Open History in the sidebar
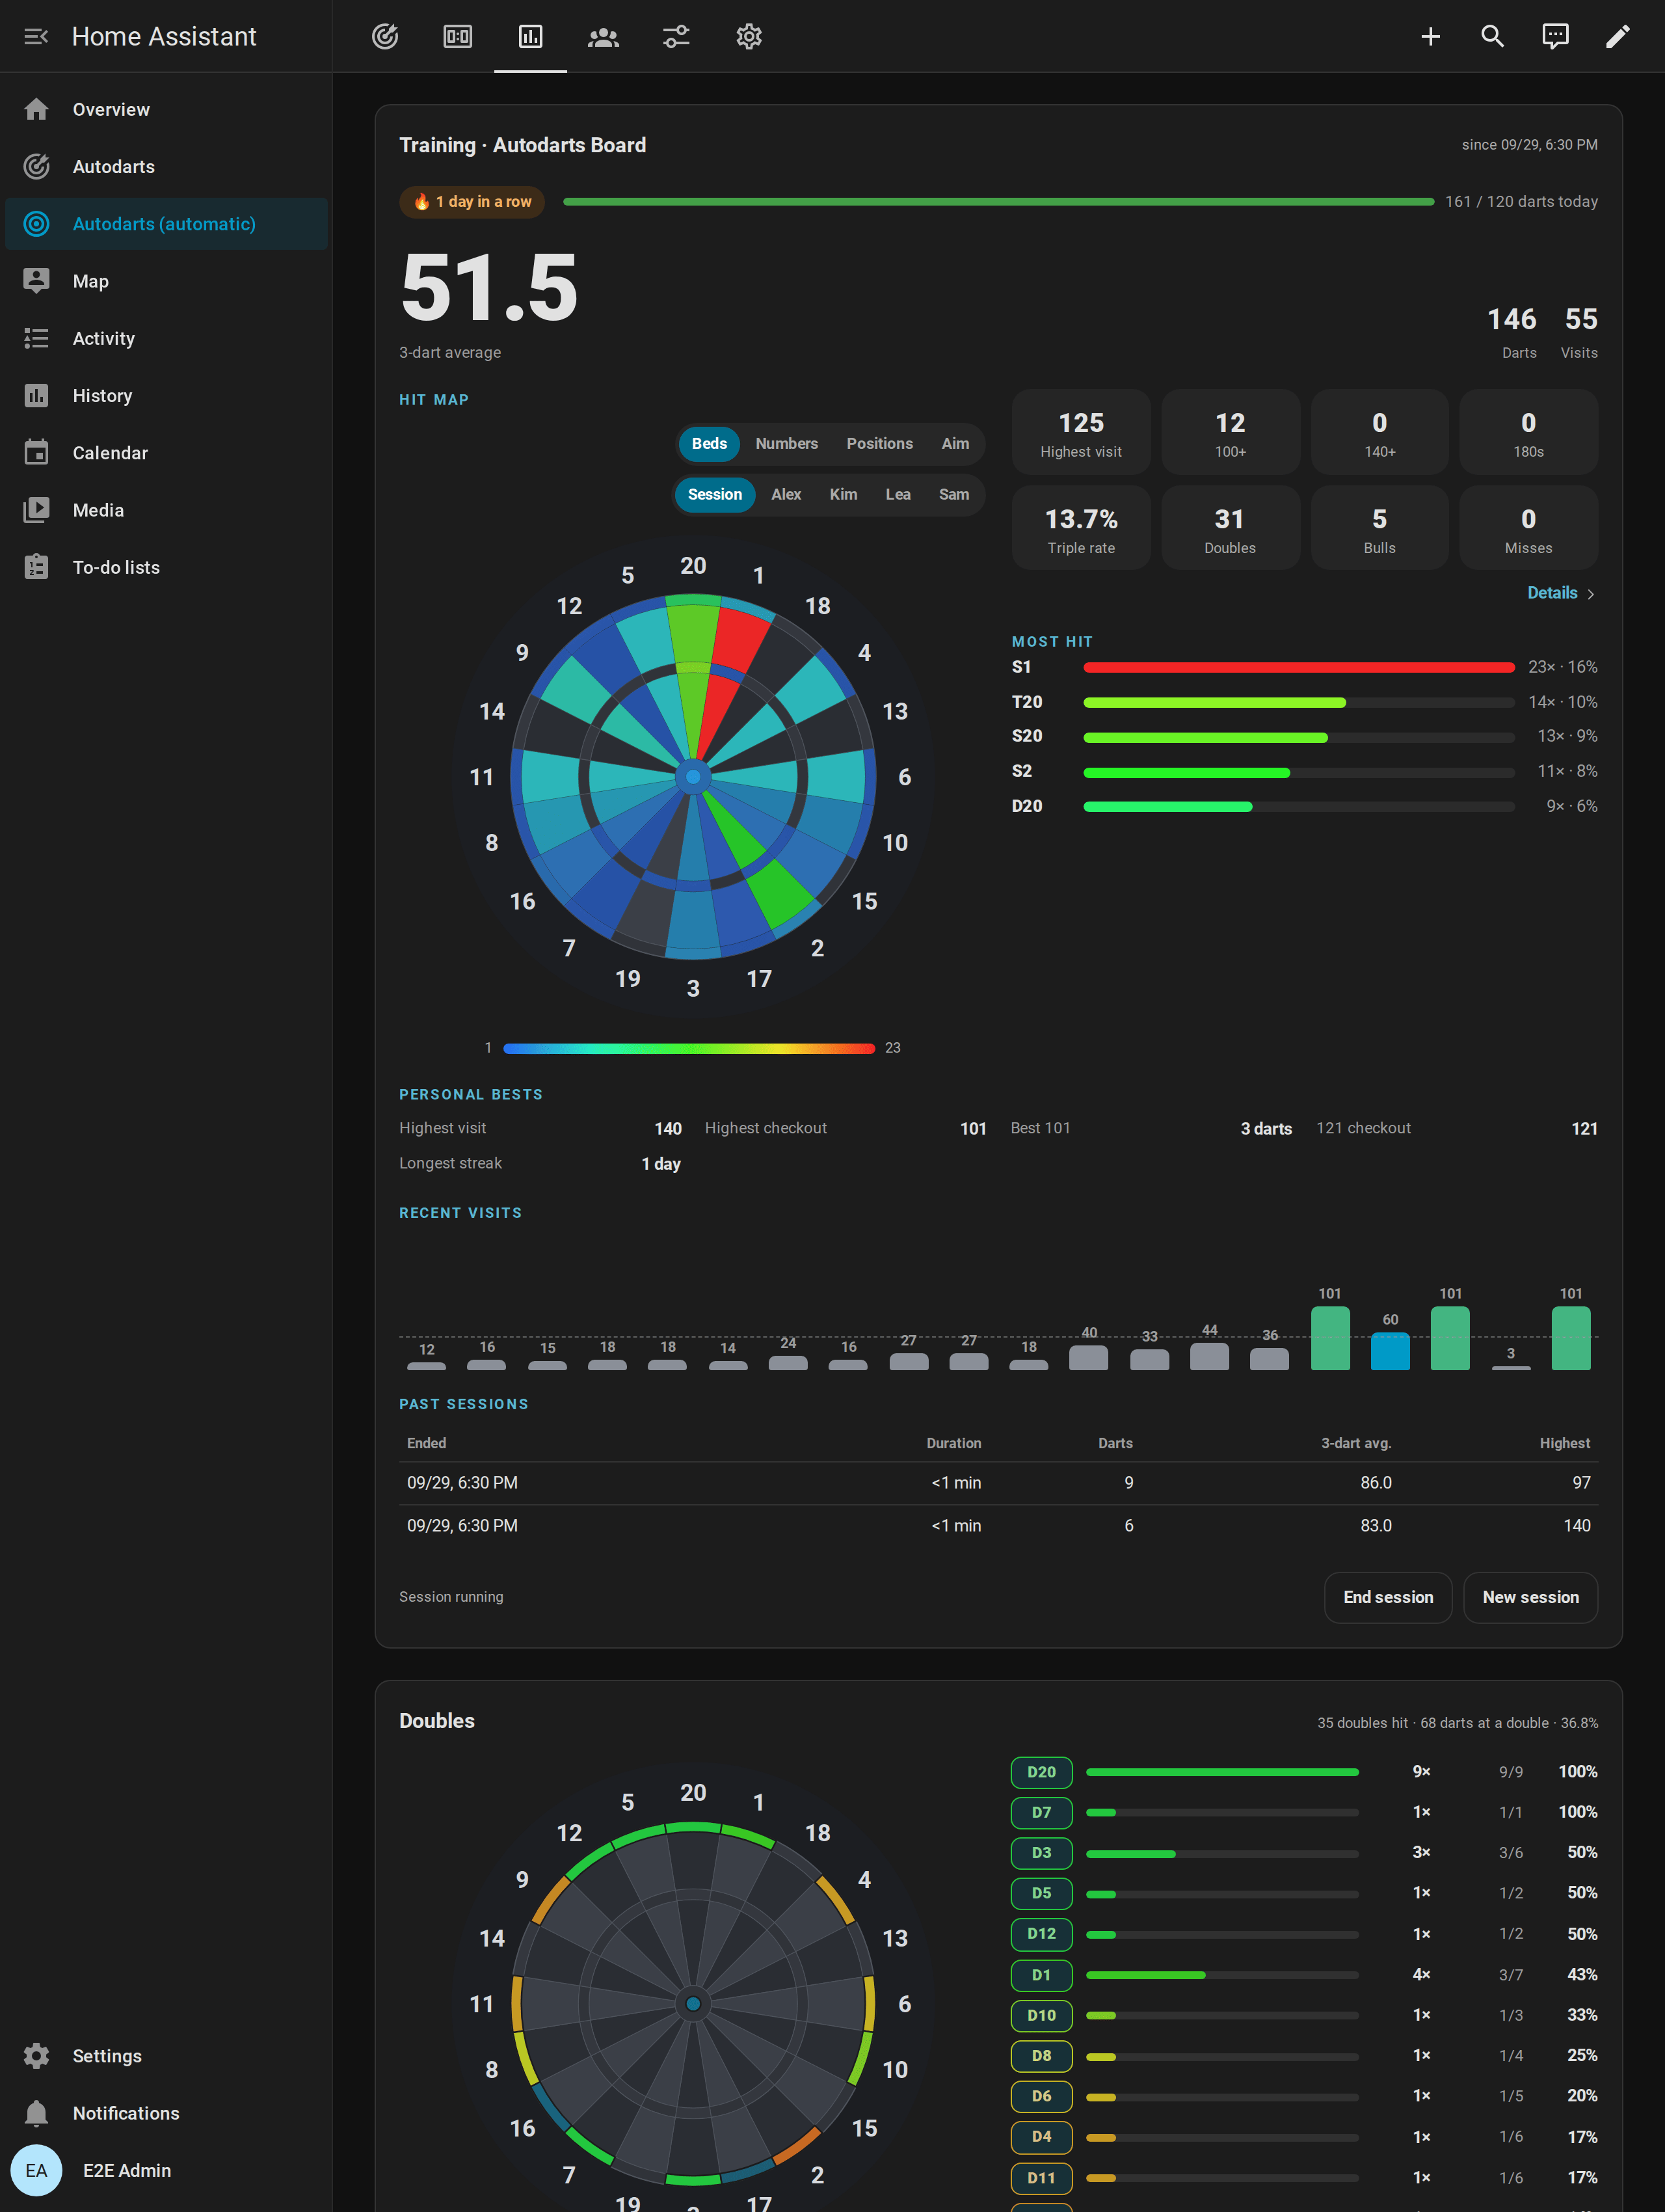 click(167, 395)
